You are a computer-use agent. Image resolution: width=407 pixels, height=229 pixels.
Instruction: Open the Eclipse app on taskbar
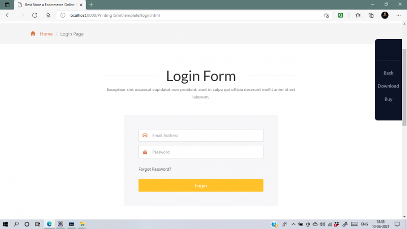61,224
